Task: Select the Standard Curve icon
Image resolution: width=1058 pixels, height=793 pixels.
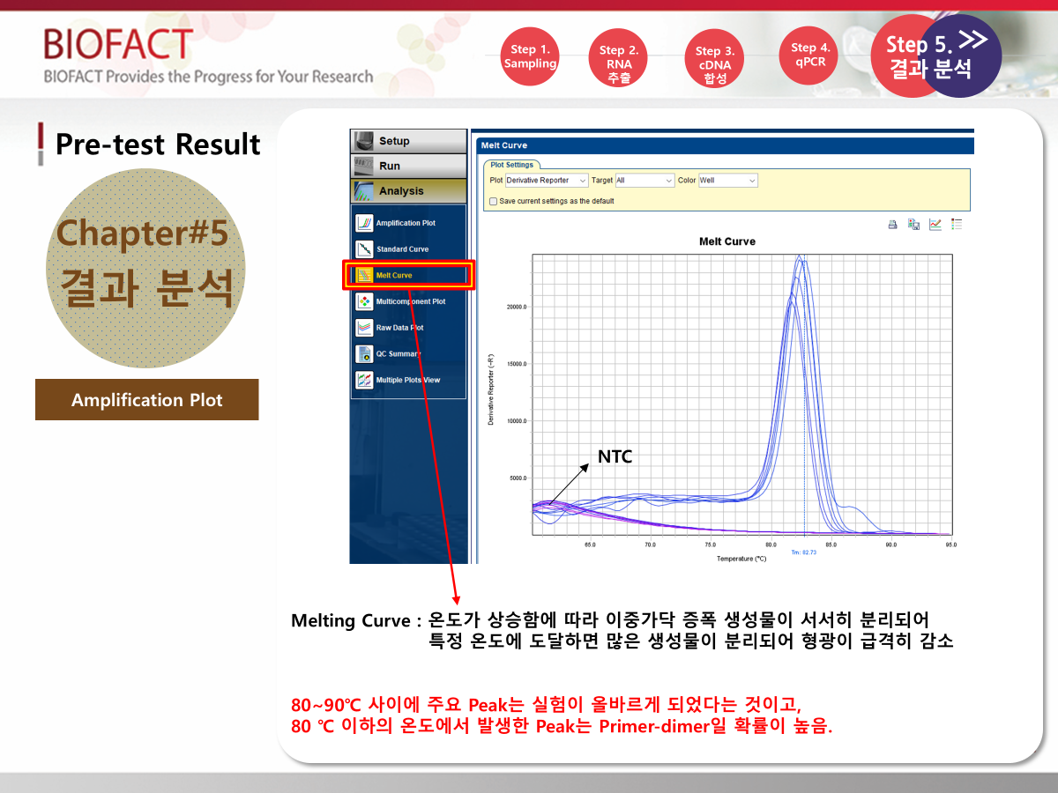Action: coord(363,249)
